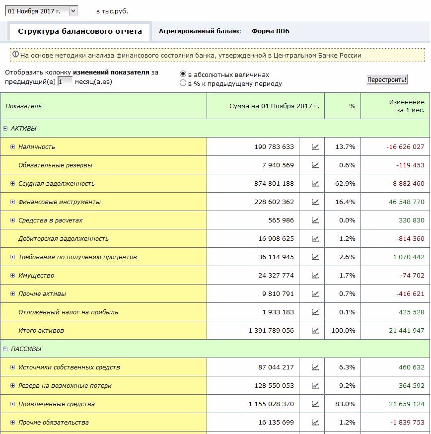Click the Отложенный налог на прибыль label
Image resolution: width=431 pixels, height=434 pixels.
pyautogui.click(x=68, y=312)
